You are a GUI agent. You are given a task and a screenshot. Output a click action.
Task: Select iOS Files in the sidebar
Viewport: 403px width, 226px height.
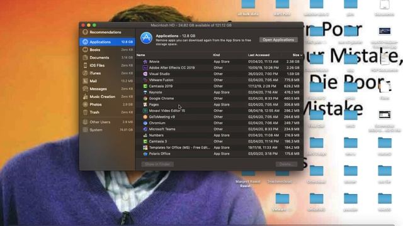point(107,65)
